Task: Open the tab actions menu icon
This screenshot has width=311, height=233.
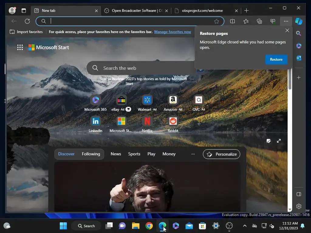Action: pos(24,11)
